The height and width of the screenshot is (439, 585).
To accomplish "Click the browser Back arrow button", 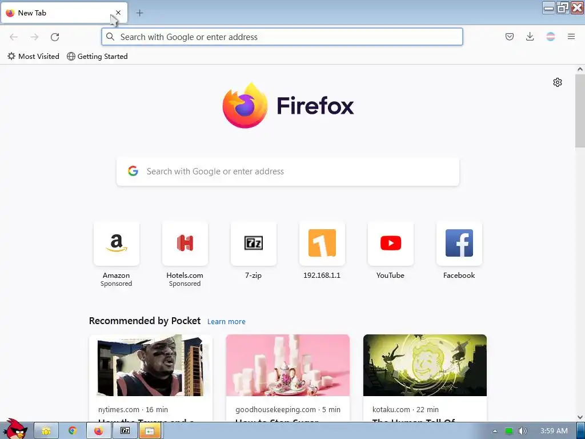I will (14, 37).
